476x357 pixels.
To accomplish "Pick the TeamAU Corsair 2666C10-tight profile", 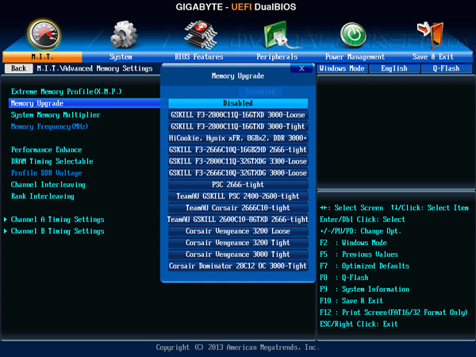I will (x=238, y=208).
